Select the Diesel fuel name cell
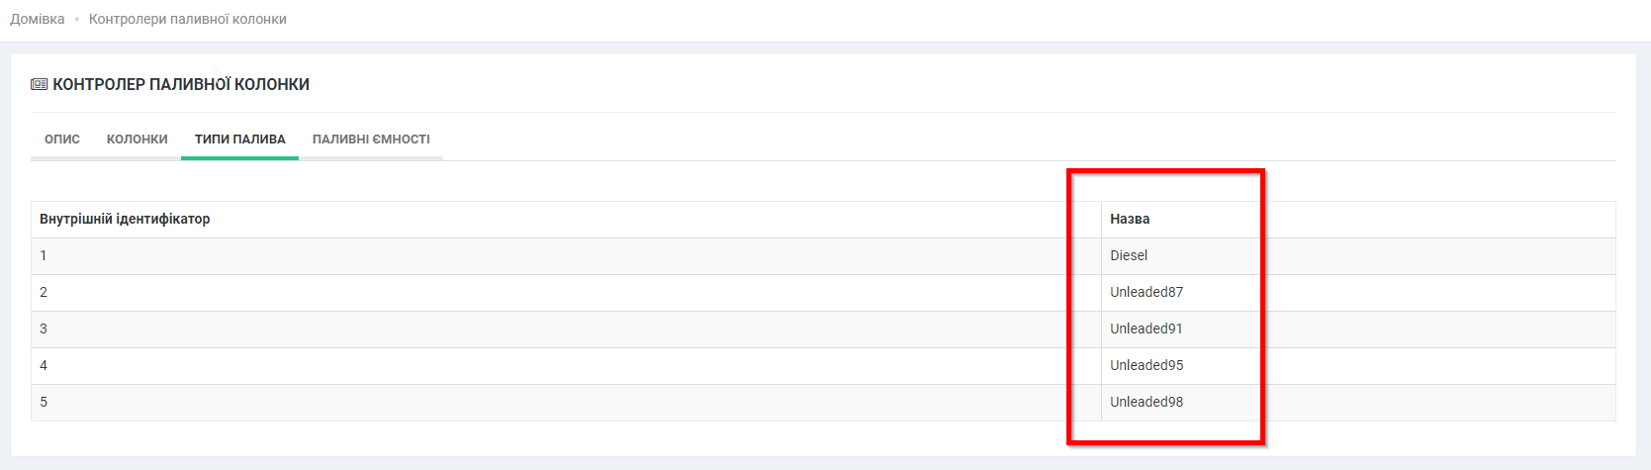 pos(1129,255)
